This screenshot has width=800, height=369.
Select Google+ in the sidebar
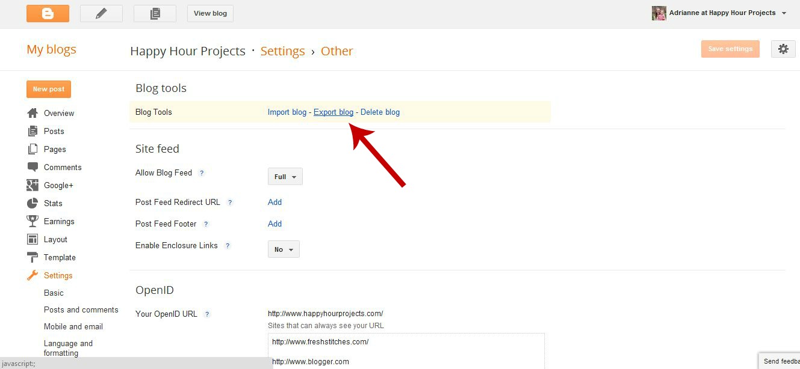pyautogui.click(x=58, y=185)
